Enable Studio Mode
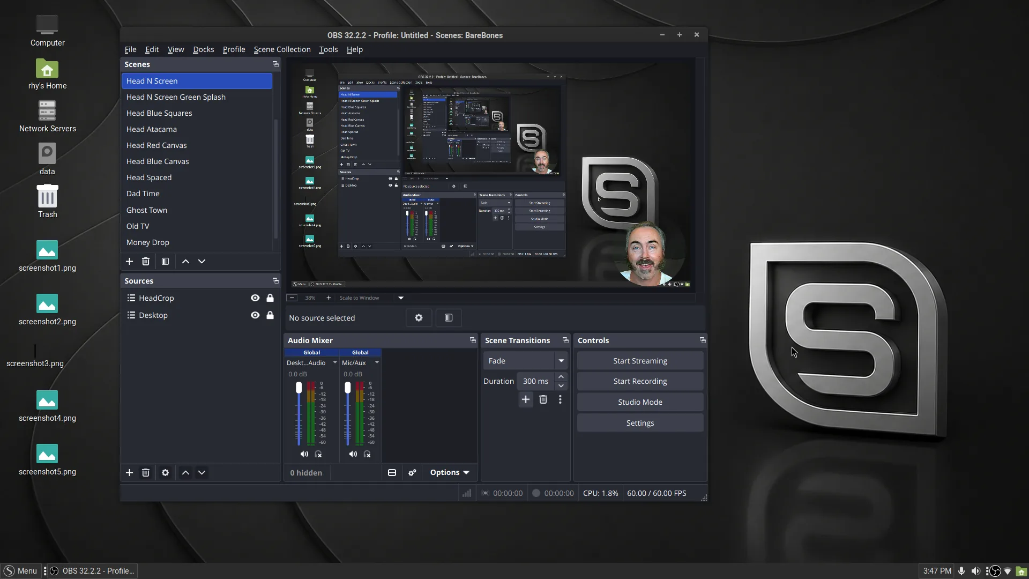The width and height of the screenshot is (1029, 579). coord(640,402)
